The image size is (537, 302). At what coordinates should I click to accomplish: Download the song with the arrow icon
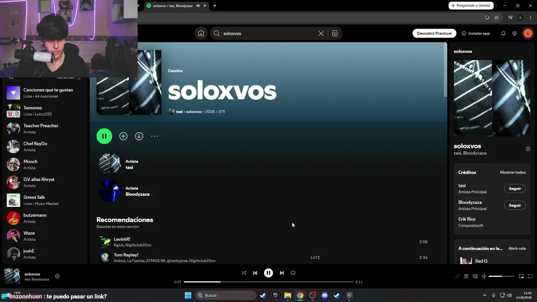139,136
